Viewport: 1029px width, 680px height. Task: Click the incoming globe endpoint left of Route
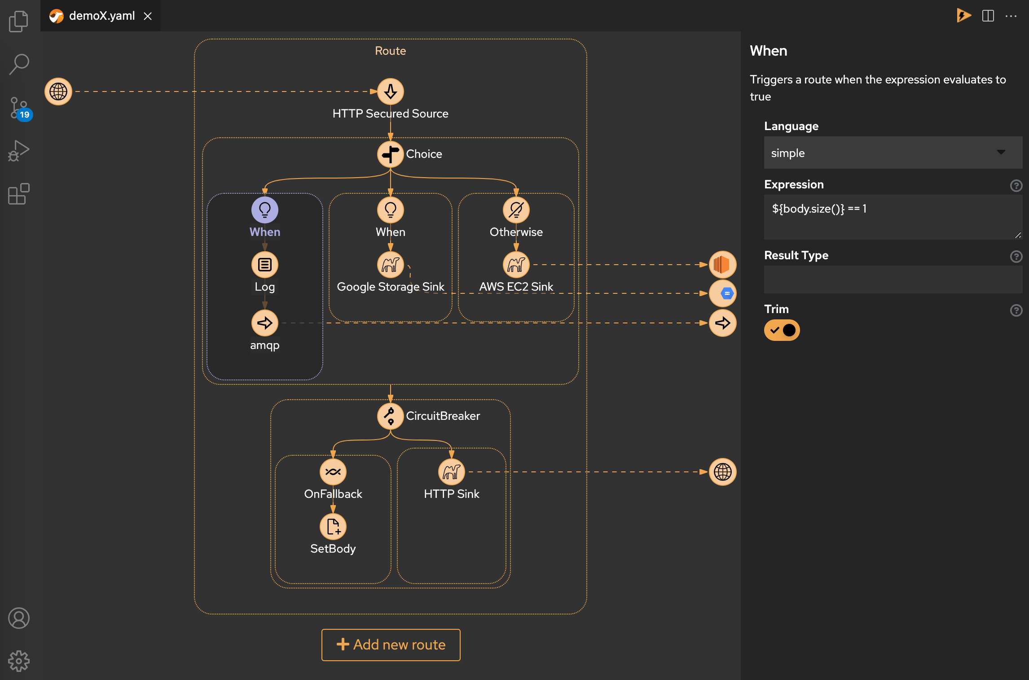tap(58, 92)
